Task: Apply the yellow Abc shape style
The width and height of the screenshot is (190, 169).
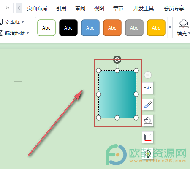Action: pyautogui.click(x=156, y=28)
